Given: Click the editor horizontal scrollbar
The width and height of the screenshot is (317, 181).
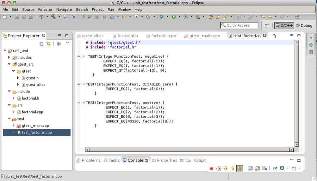Looking at the screenshot, I should pyautogui.click(x=189, y=150).
